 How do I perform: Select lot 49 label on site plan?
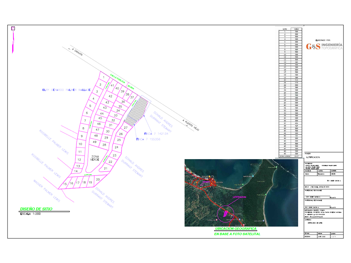point(95,142)
